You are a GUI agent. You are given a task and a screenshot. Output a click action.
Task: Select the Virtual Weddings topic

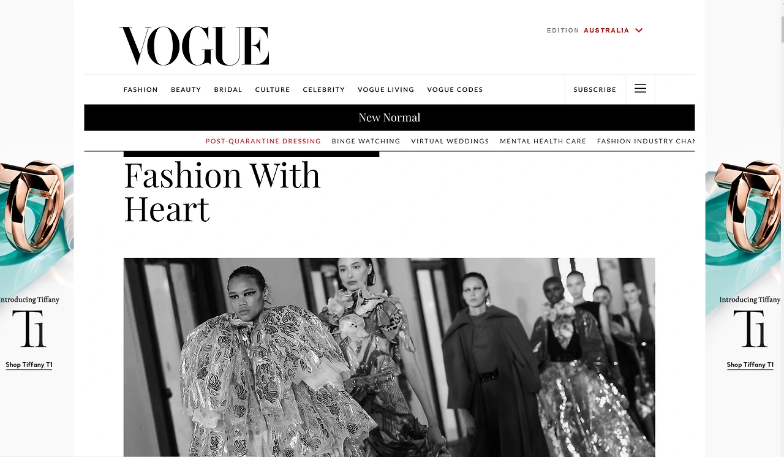click(450, 141)
